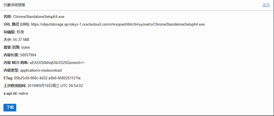Click the 关闭 link to close the dialog

pos(266,5)
